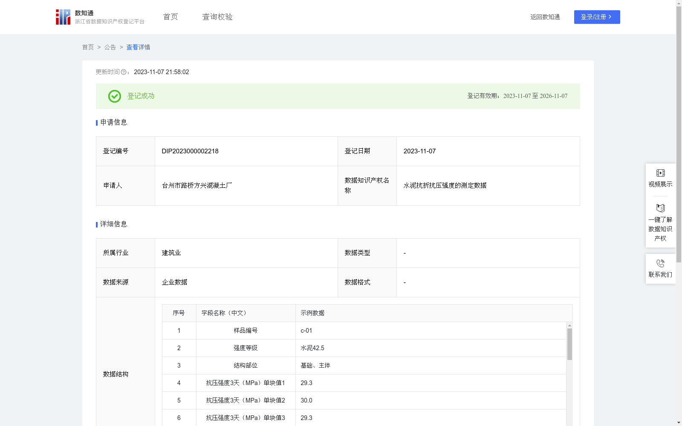Click the inner table scroll-up arrow
Screen dimensions: 682x426
[x=569, y=325]
